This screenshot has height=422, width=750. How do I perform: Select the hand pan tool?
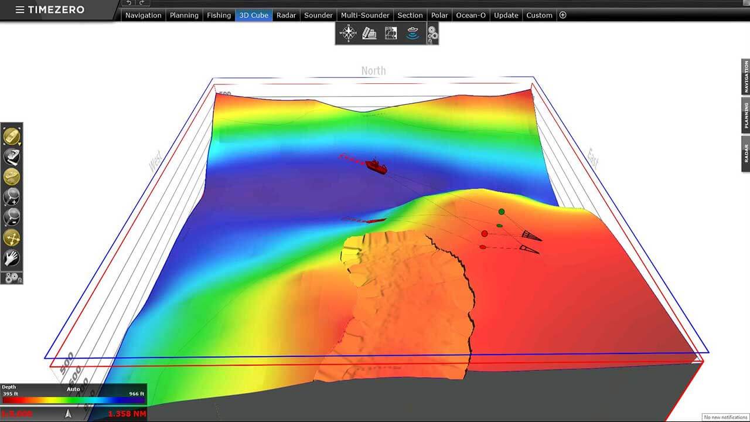12,258
